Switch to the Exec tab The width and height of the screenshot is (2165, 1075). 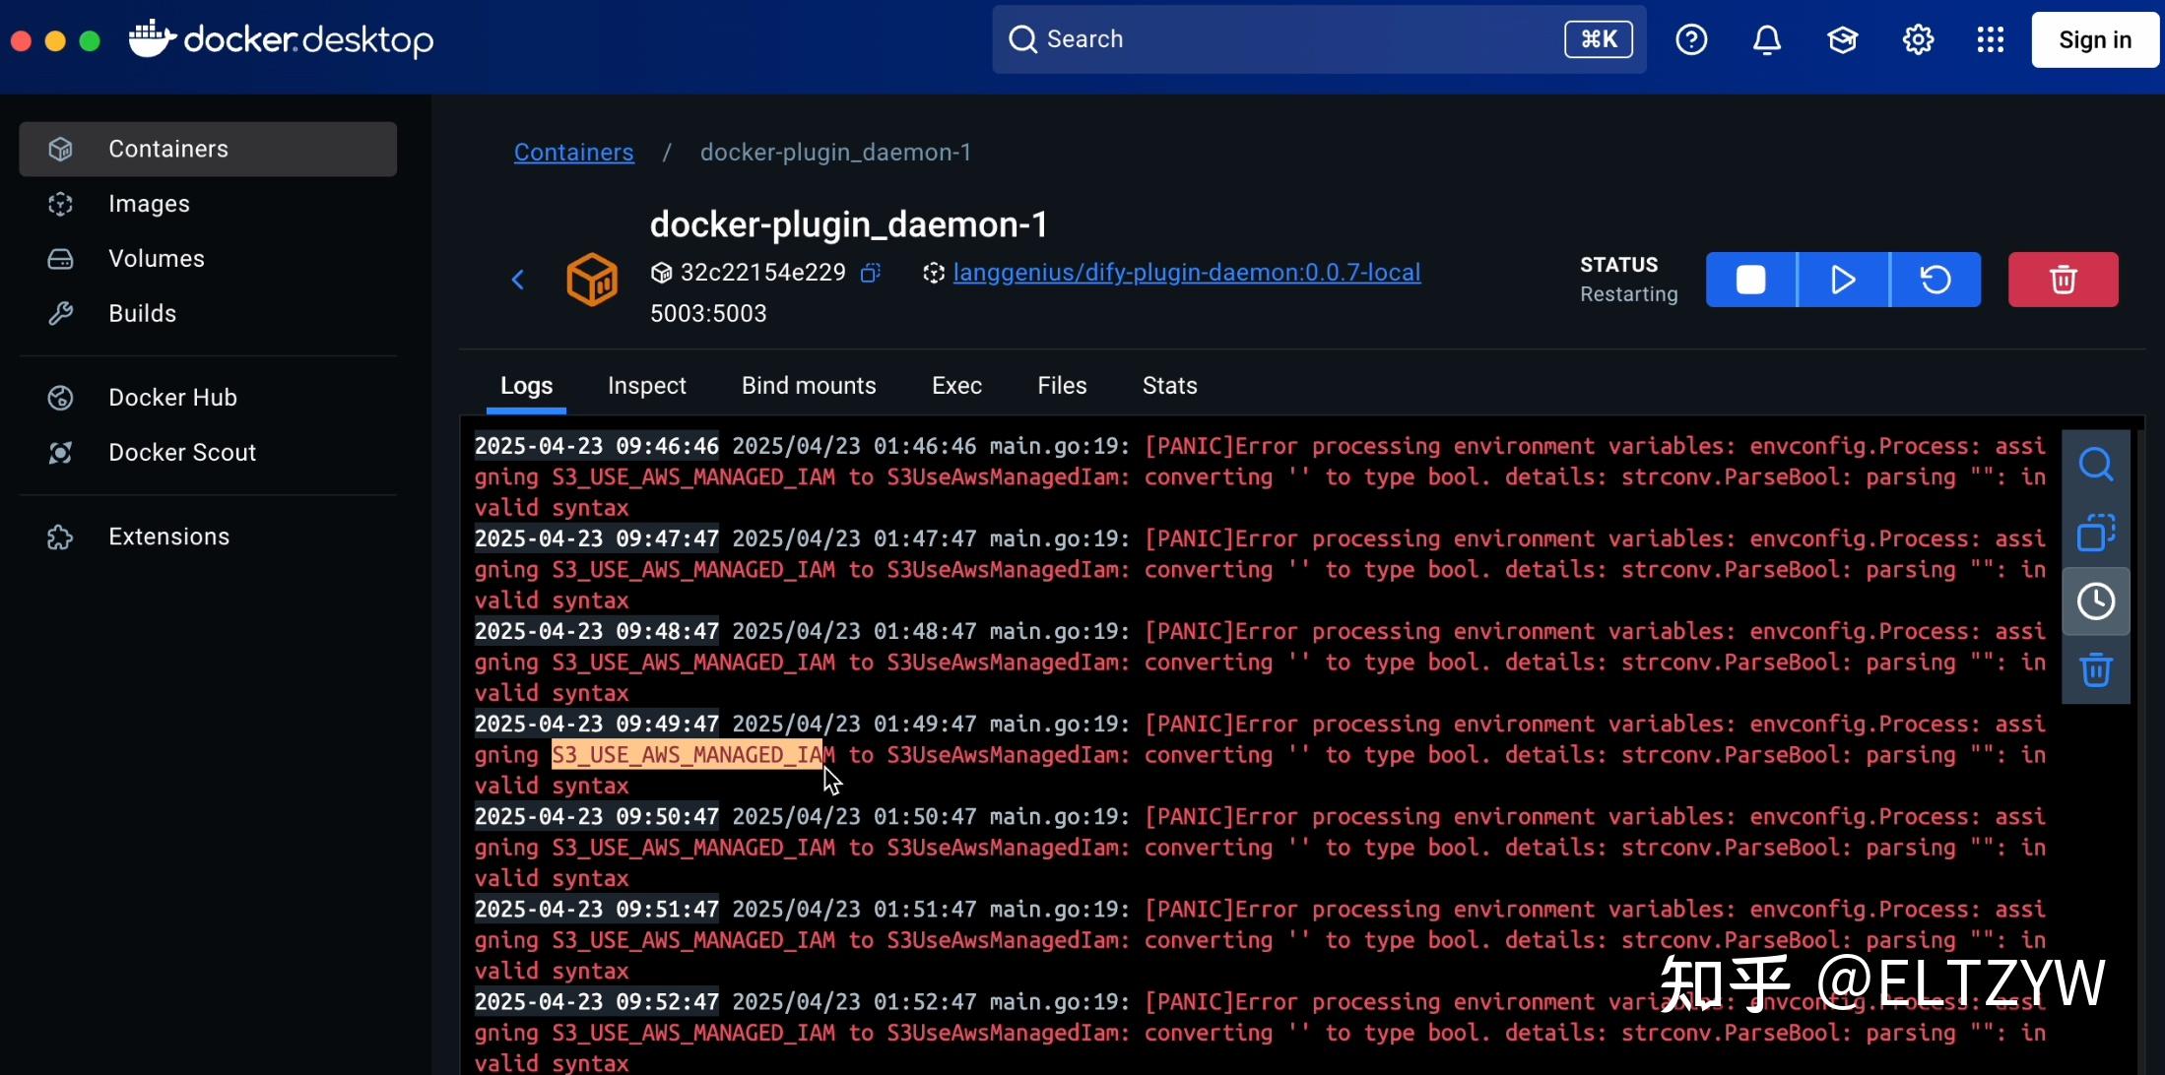pyautogui.click(x=956, y=386)
